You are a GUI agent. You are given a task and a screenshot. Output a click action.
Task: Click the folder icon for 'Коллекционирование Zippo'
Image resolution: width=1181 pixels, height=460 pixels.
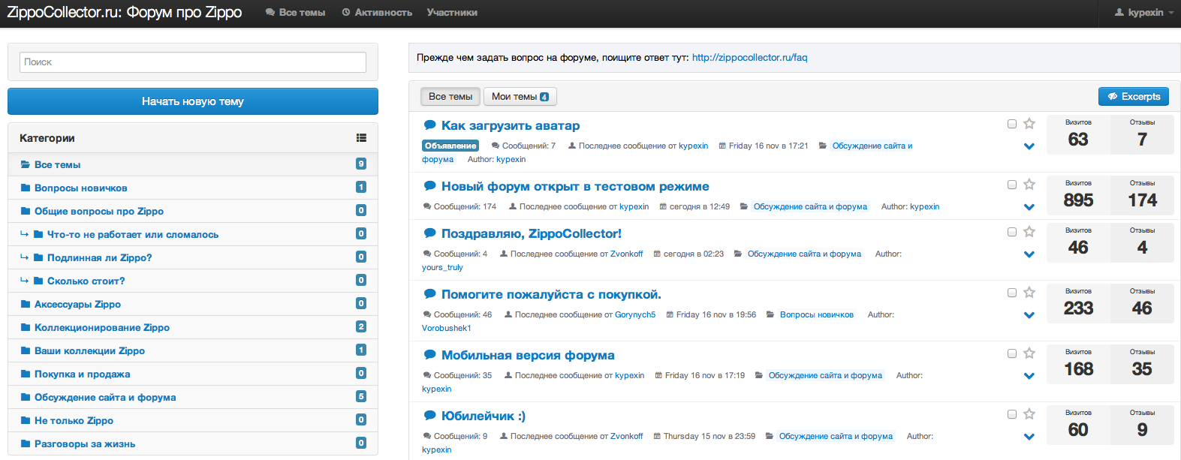coord(26,327)
